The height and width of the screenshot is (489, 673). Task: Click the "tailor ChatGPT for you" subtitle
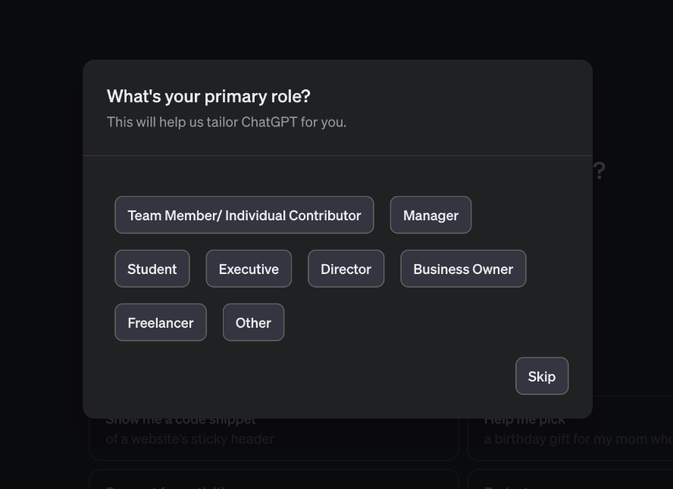click(x=227, y=122)
